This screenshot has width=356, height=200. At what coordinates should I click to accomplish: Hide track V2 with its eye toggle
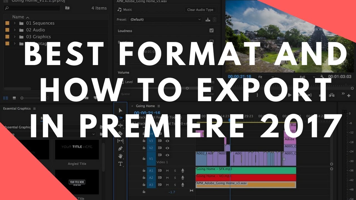(x=167, y=148)
